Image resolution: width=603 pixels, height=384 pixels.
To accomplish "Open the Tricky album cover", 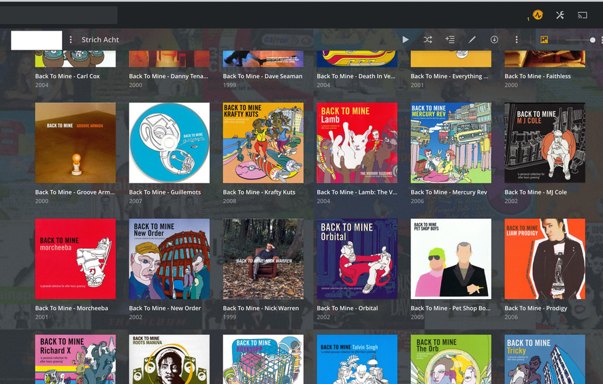I will pyautogui.click(x=544, y=359).
